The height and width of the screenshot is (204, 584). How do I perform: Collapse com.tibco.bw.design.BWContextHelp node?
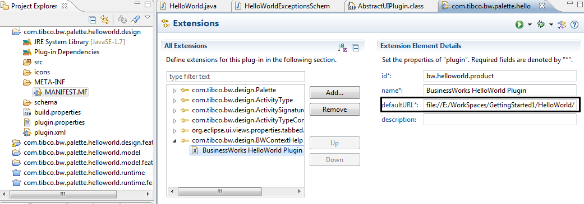174,141
